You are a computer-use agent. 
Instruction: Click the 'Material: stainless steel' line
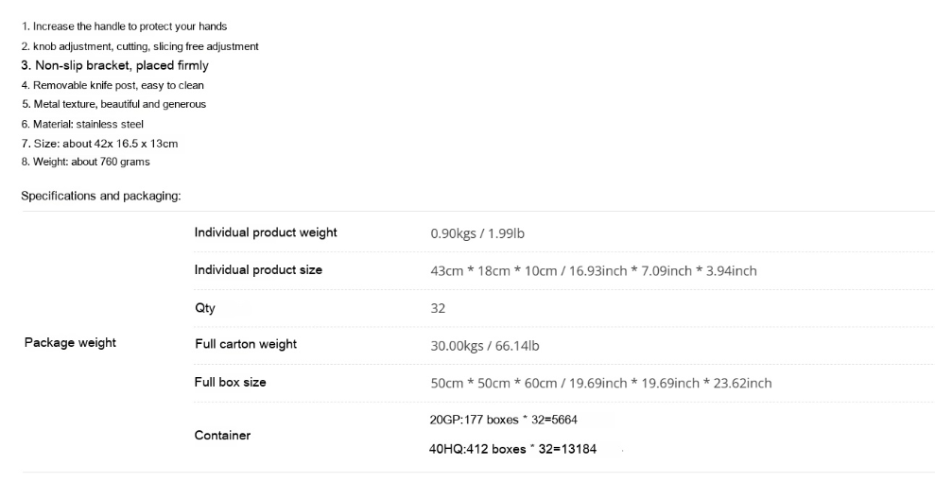point(82,124)
